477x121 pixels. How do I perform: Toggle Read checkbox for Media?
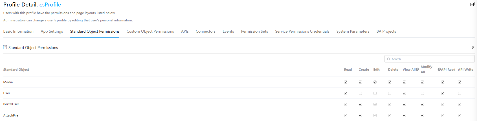coord(346,82)
